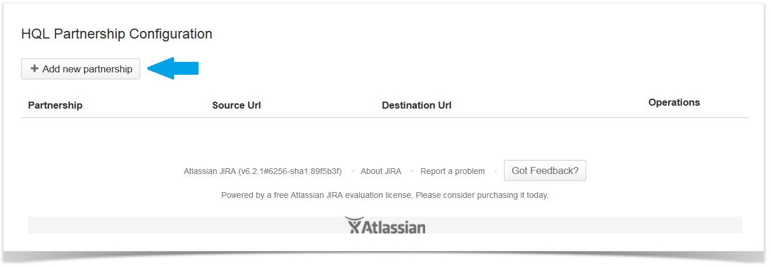Click the plus icon beside Add new partnership
This screenshot has width=772, height=268.
(34, 69)
